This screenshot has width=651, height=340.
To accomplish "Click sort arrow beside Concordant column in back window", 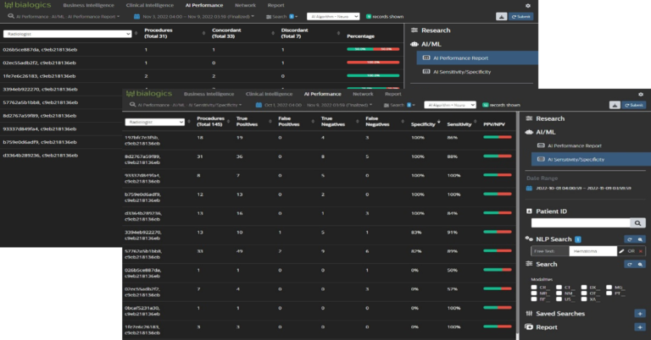I will 273,33.
